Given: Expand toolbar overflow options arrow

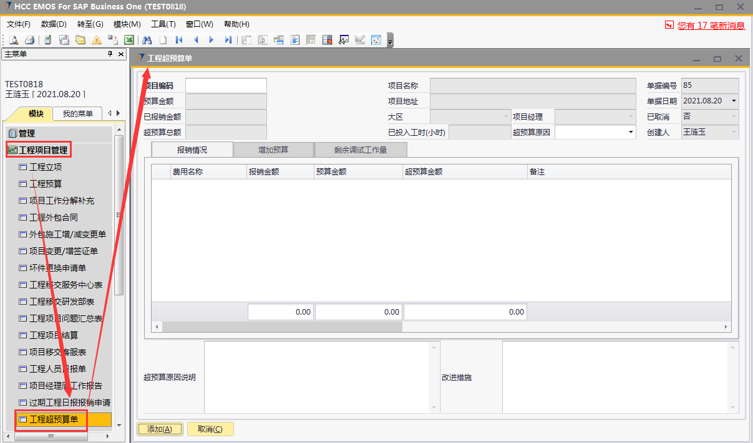Looking at the screenshot, I should [391, 42].
